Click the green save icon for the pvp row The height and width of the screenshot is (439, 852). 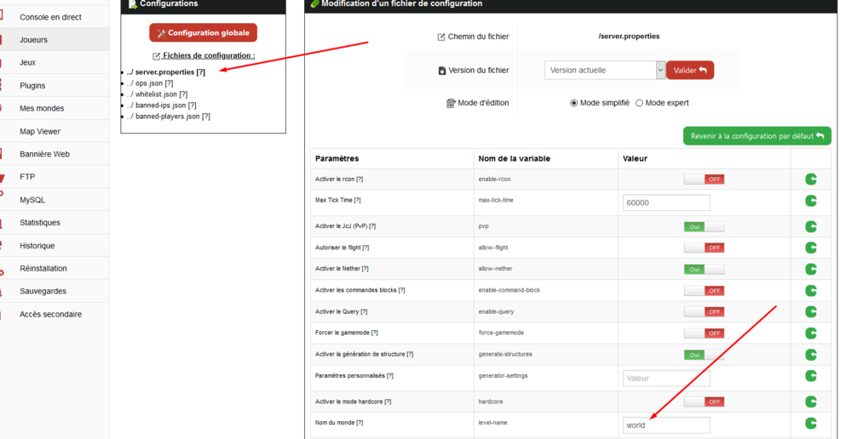(810, 226)
